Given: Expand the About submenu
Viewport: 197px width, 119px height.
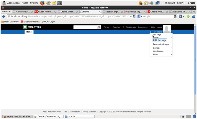Looking at the screenshot, I should click(161, 54).
